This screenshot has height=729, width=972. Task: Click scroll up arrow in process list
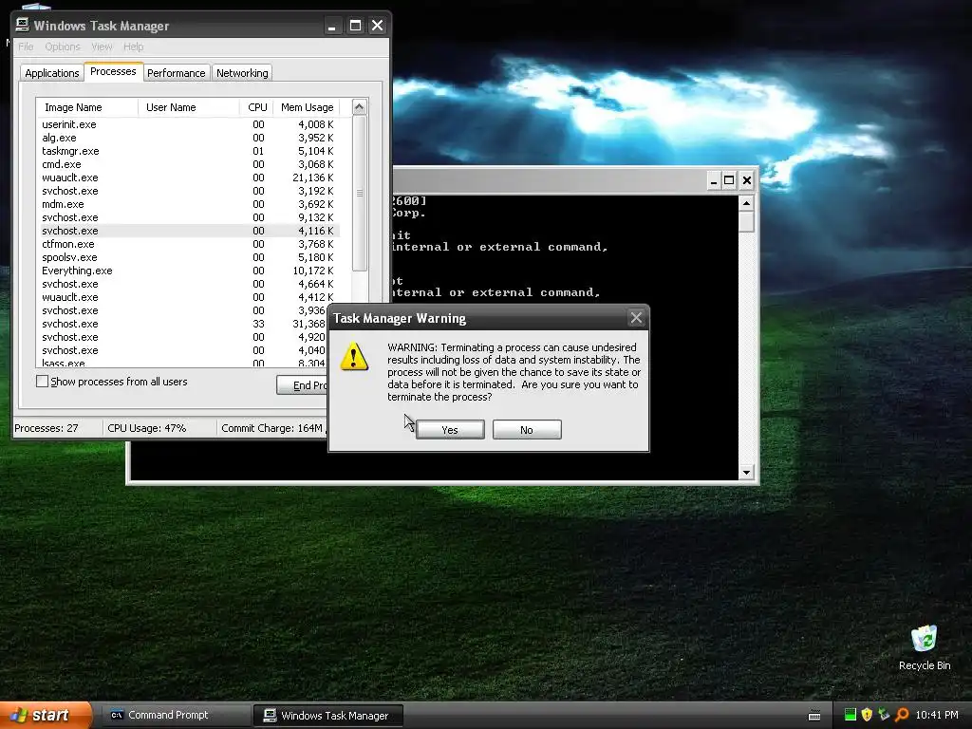pos(360,107)
